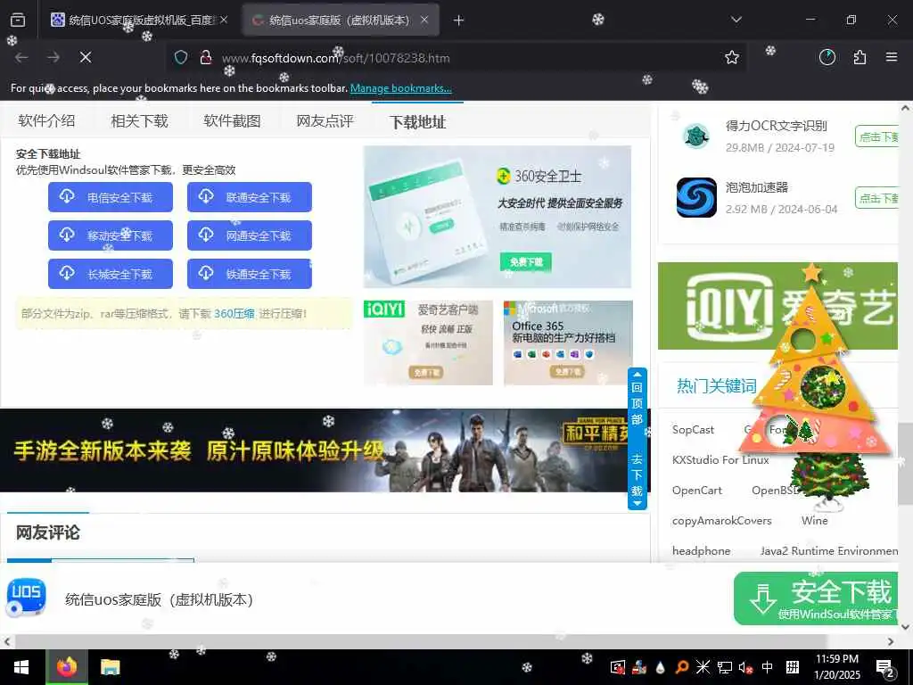Select the 相关下载 tab

[139, 121]
